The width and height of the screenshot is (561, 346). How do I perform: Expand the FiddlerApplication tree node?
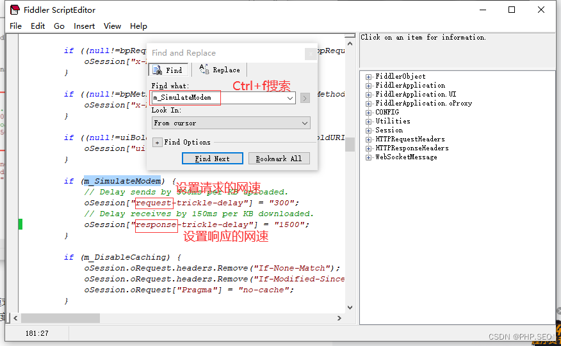tap(368, 86)
